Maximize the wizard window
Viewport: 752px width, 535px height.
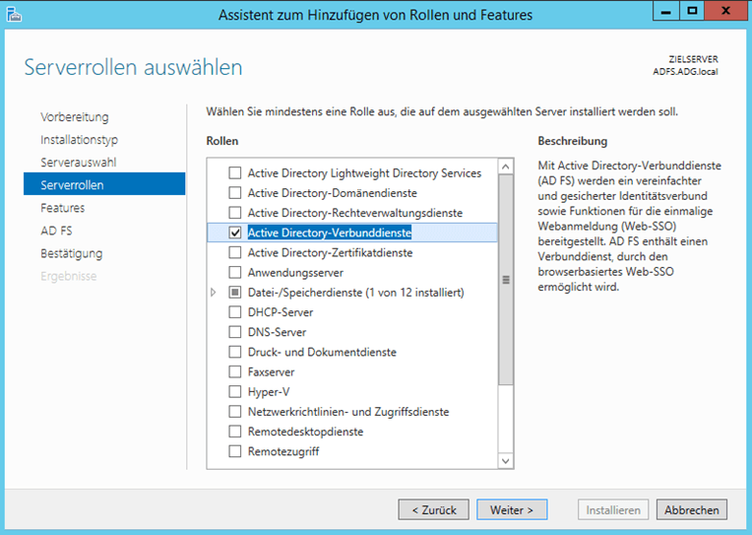point(692,12)
